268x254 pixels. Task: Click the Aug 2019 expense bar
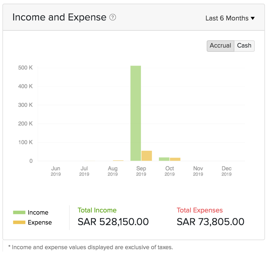[118, 160]
